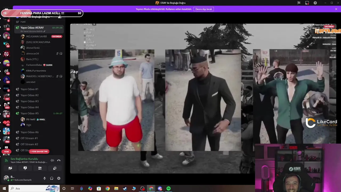This screenshot has width=341, height=192.
Task: Open server icon with 71 badge
Action: coord(6,122)
